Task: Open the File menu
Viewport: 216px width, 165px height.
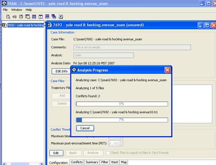Action: coord(5,10)
